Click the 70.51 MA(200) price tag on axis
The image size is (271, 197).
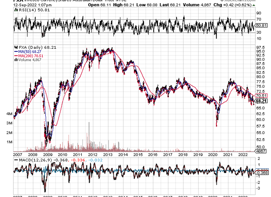click(261, 96)
